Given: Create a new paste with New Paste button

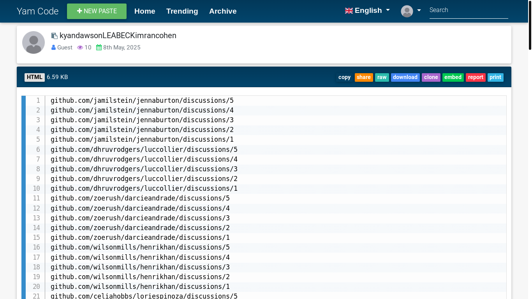Looking at the screenshot, I should (97, 11).
